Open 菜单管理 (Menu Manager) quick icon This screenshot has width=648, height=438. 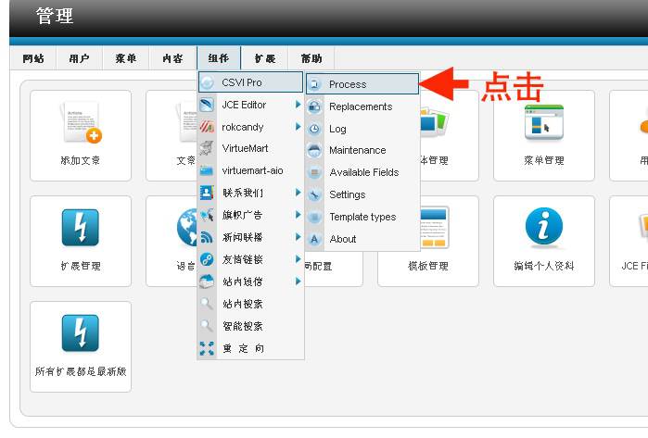pyautogui.click(x=543, y=135)
